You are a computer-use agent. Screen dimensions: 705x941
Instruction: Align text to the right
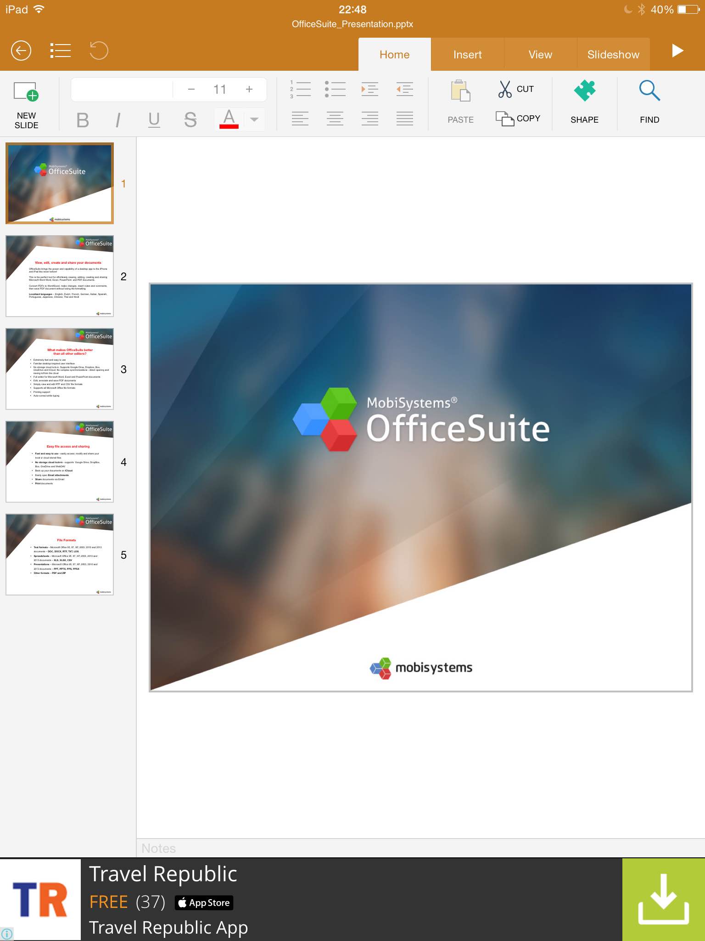click(x=370, y=119)
